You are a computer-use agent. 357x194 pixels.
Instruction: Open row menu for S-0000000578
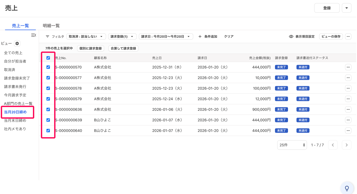click(x=348, y=88)
